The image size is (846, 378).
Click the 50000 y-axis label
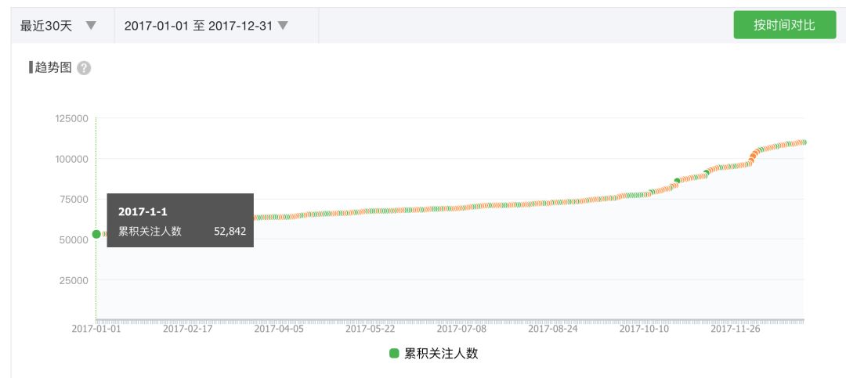74,239
